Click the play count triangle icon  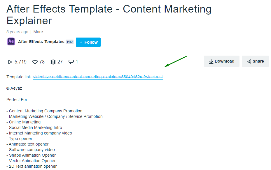(10, 62)
